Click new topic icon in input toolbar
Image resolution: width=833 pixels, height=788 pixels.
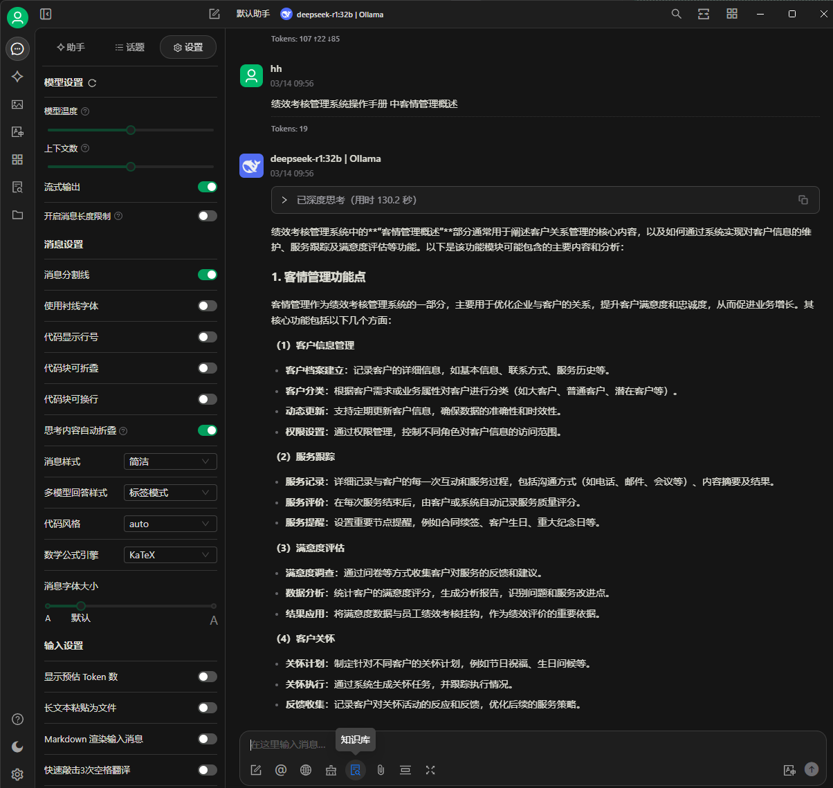(256, 770)
